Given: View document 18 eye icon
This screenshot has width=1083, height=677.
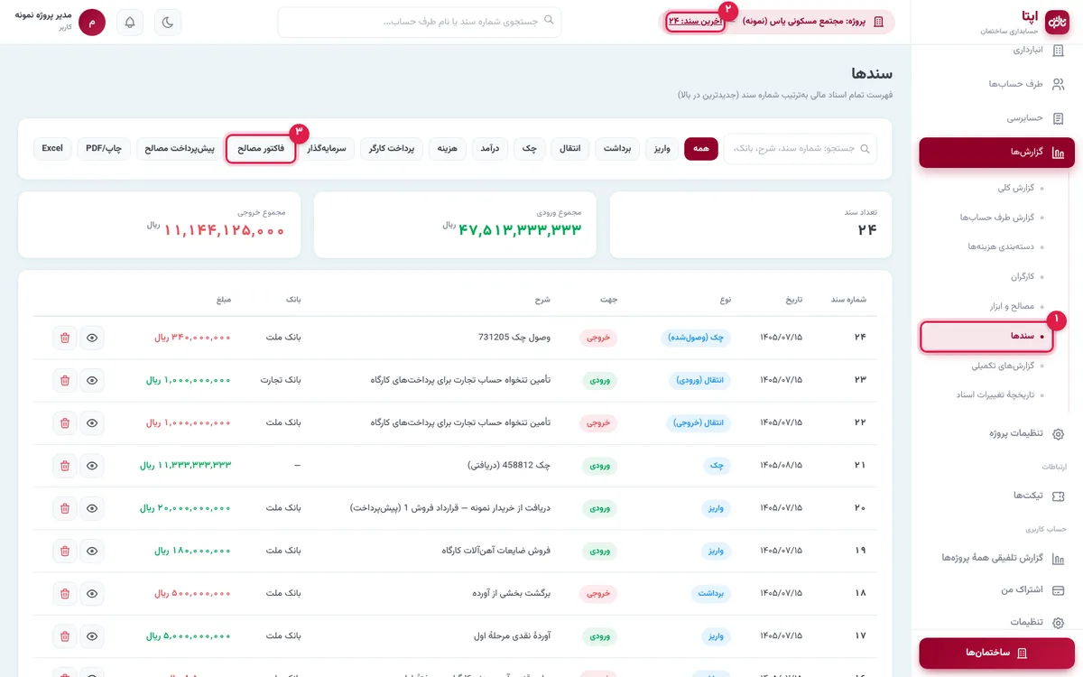Looking at the screenshot, I should (x=92, y=593).
